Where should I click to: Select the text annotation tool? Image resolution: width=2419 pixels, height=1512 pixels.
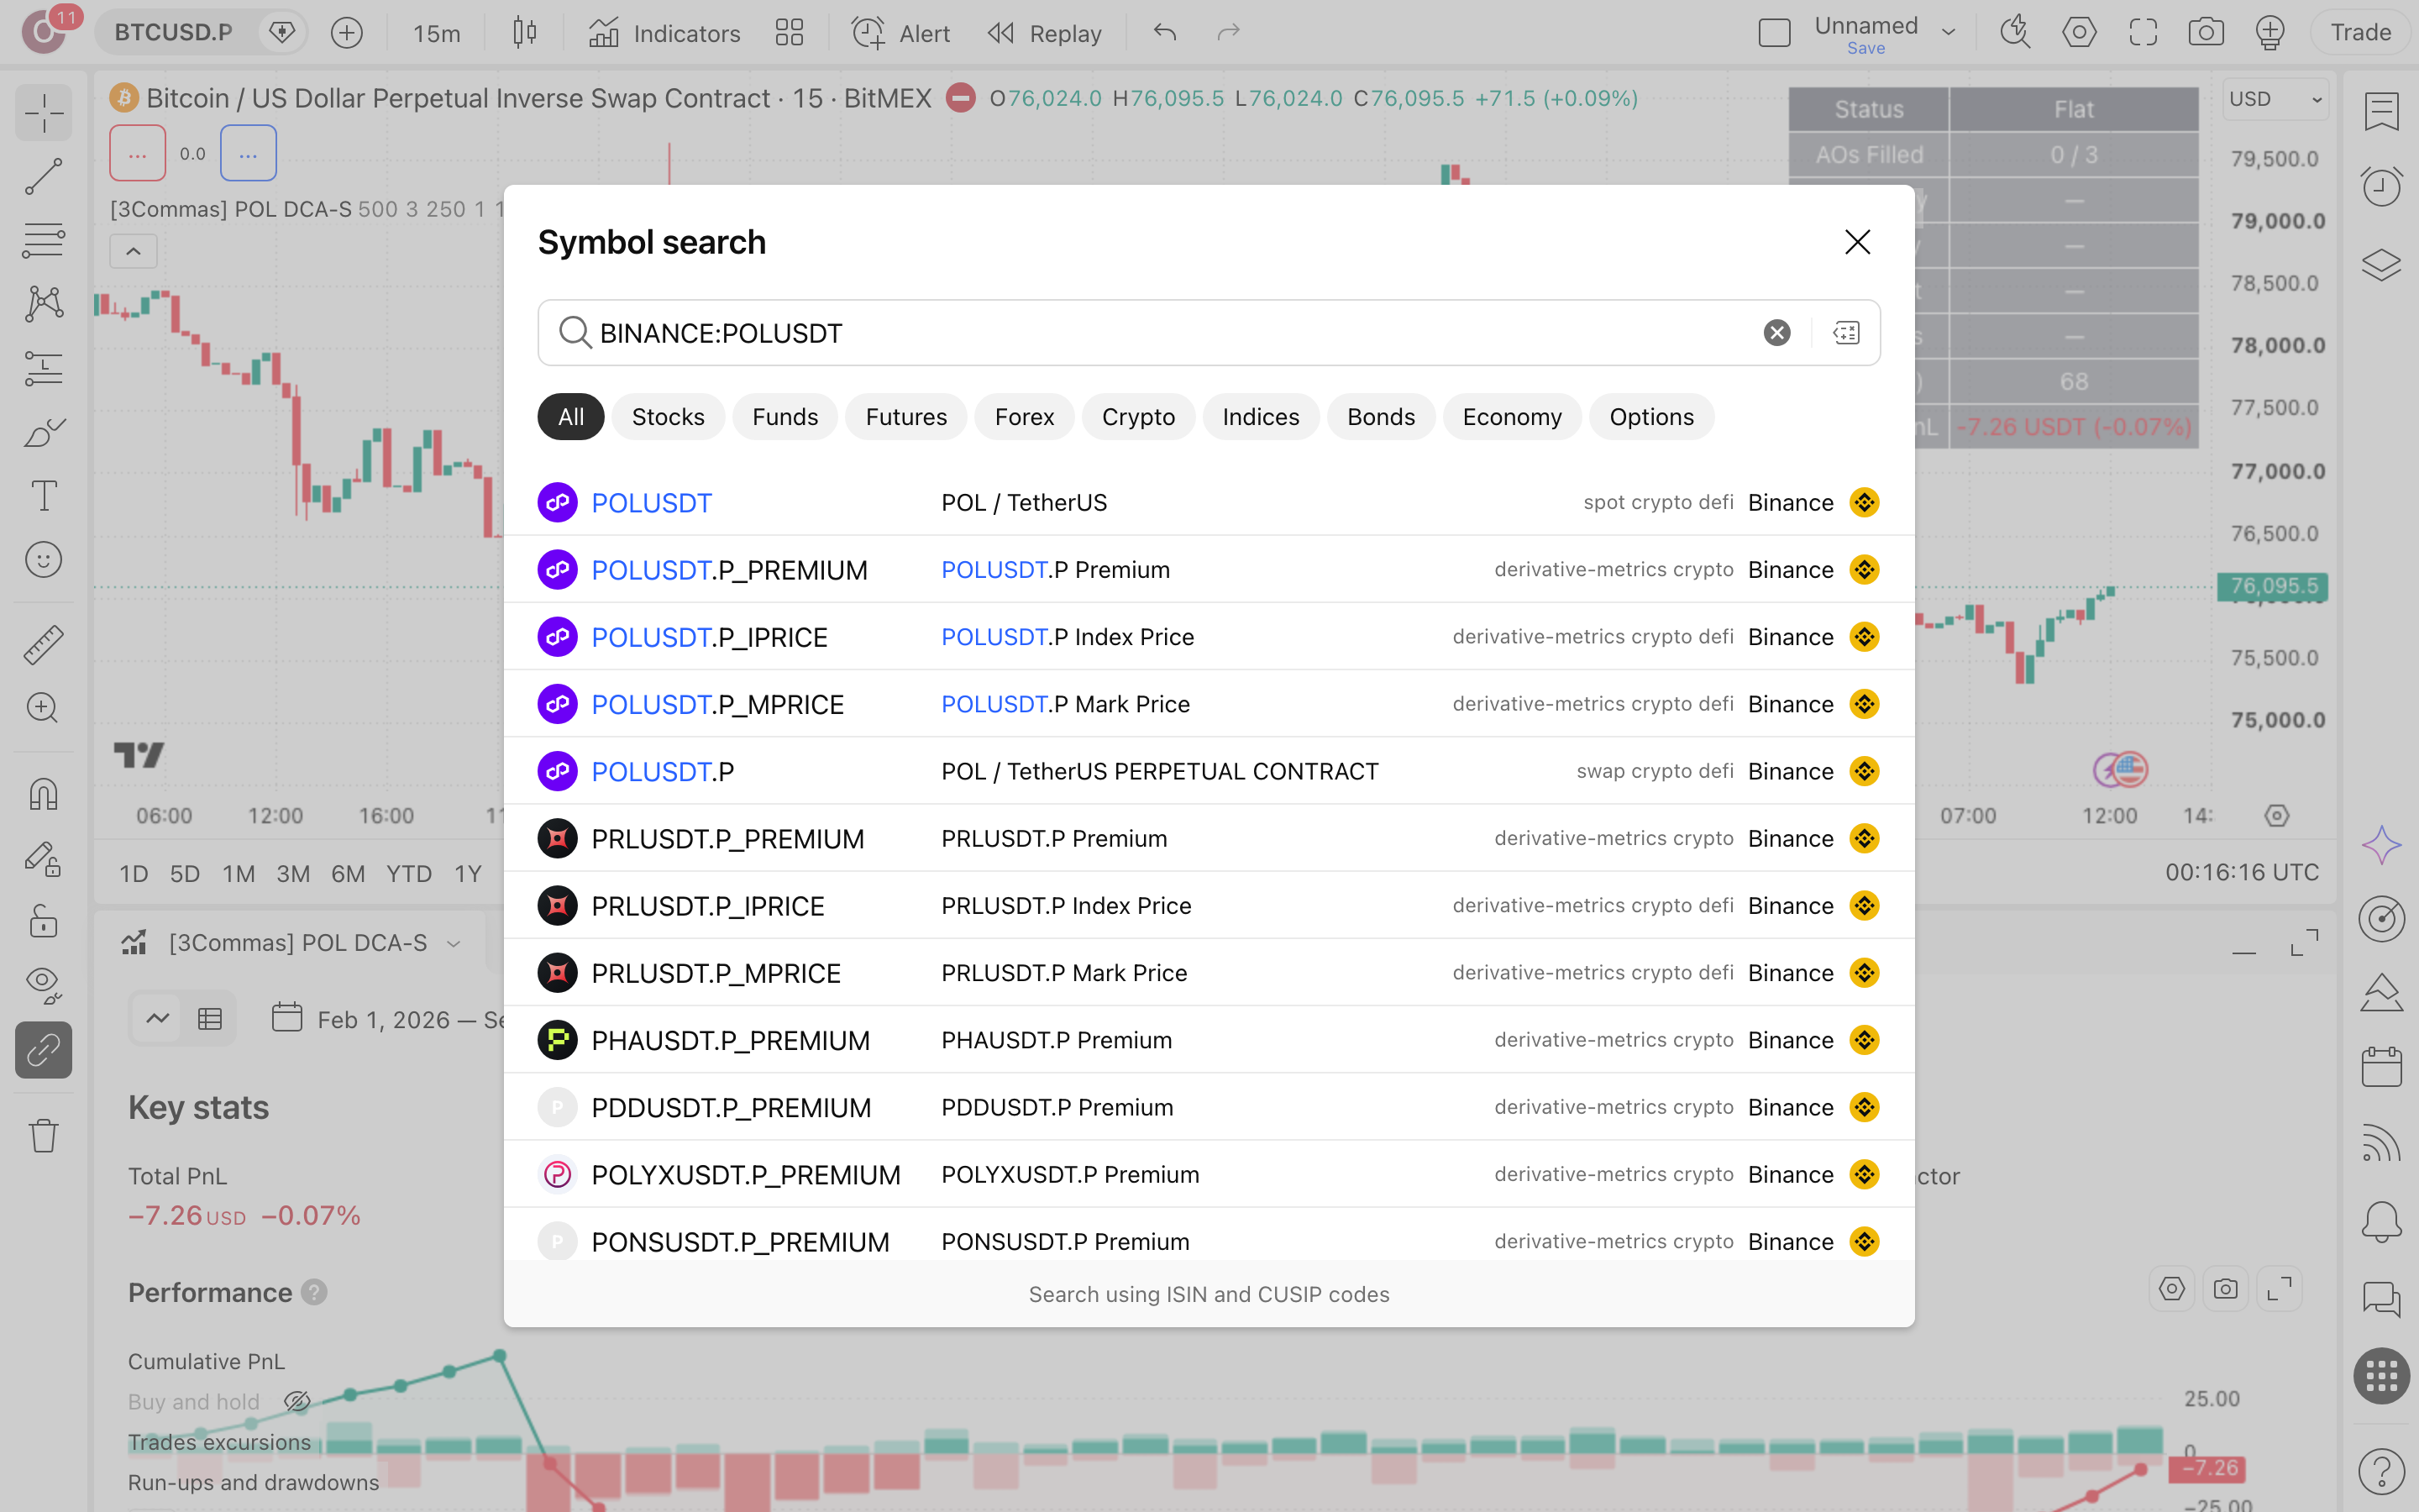point(43,496)
